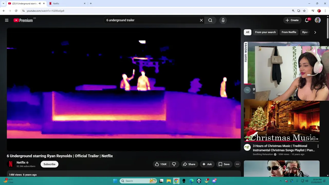The height and width of the screenshot is (185, 329).
Task: Open the Chrome profile avatar
Action: 319,11
